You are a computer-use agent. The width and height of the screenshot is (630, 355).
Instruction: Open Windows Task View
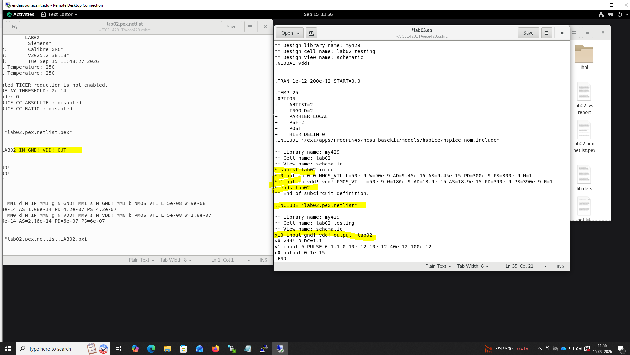[x=118, y=349]
